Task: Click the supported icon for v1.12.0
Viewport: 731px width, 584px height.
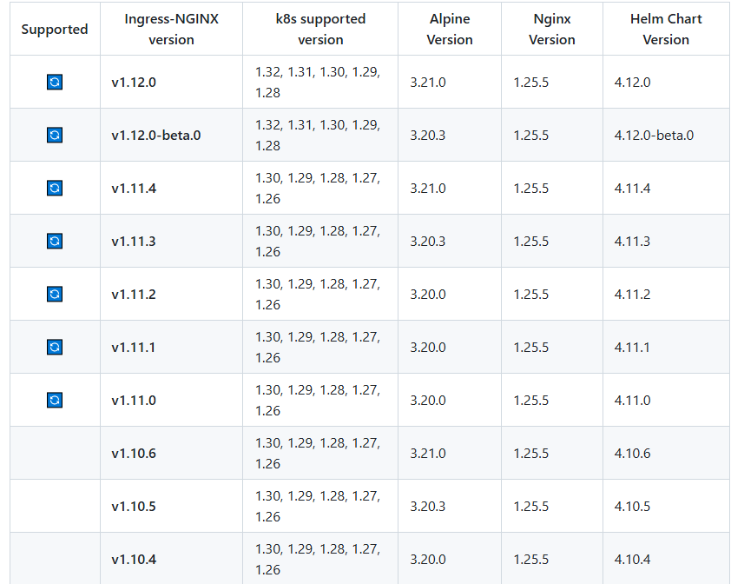Action: (55, 83)
